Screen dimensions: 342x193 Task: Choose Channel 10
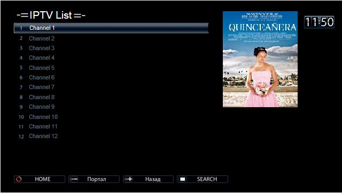[111, 117]
